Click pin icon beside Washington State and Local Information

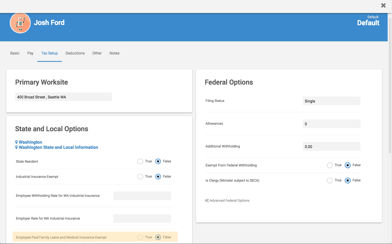[17, 147]
